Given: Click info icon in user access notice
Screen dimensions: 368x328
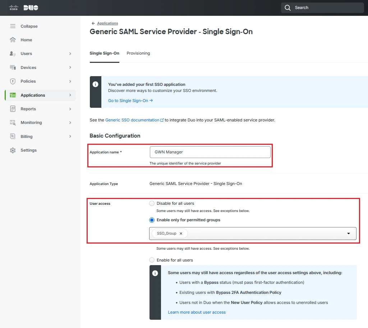Looking at the screenshot, I should coord(155,273).
